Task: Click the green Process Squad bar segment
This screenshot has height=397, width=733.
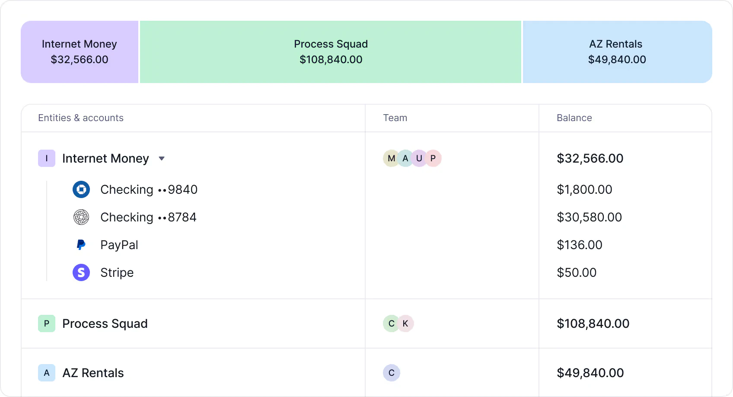Action: pos(331,51)
